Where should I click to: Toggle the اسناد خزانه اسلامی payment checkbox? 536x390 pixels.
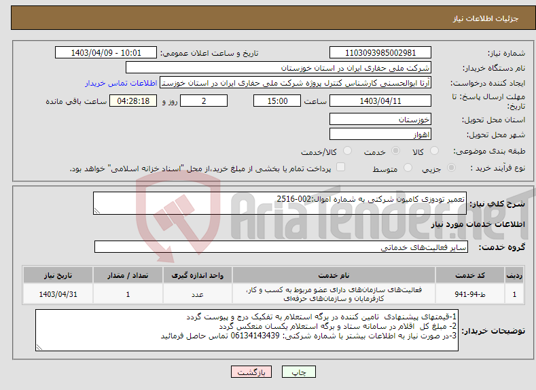(340, 166)
